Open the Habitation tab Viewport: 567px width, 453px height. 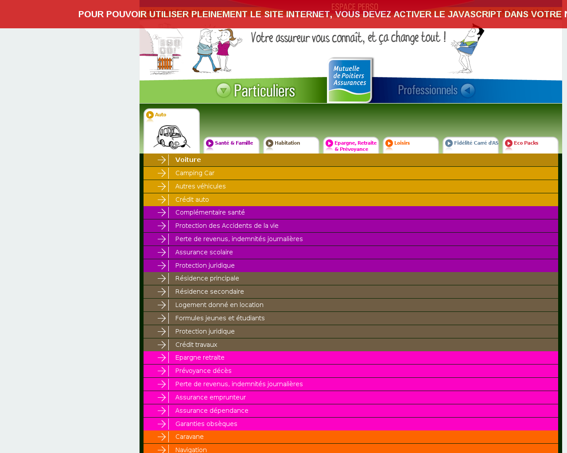click(x=291, y=145)
